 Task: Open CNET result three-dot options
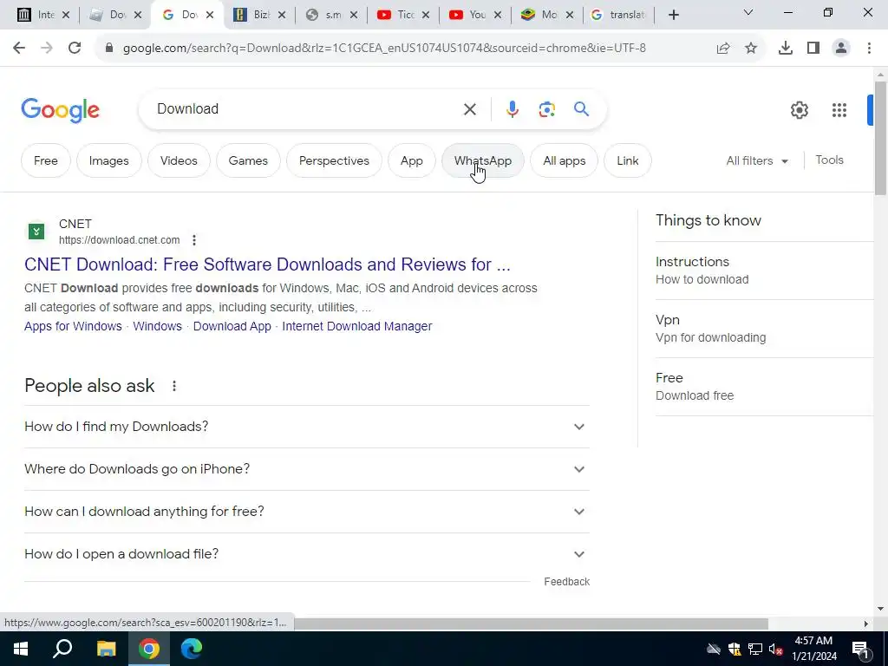coord(194,240)
